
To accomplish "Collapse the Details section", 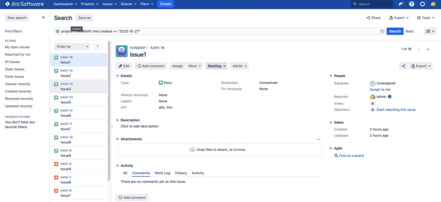I will coord(118,76).
